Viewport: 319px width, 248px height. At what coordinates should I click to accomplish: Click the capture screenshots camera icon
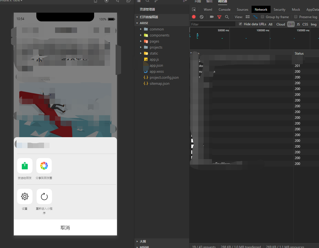tap(212, 17)
